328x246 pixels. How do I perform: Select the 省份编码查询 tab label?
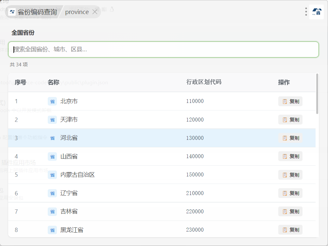pyautogui.click(x=37, y=12)
